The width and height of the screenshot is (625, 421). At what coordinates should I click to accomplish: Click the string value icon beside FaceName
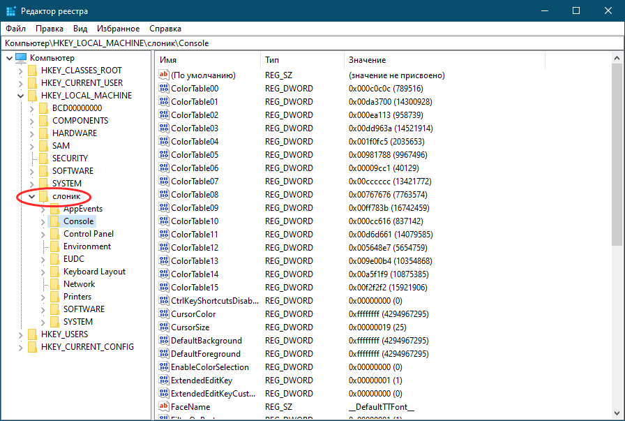click(x=164, y=406)
